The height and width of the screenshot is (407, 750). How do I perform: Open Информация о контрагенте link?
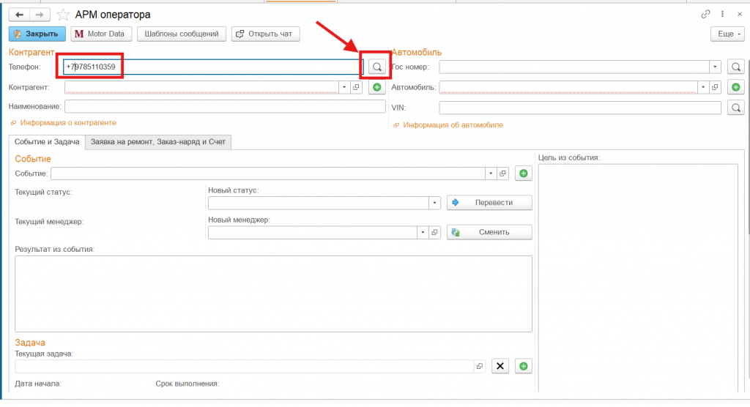(x=67, y=123)
